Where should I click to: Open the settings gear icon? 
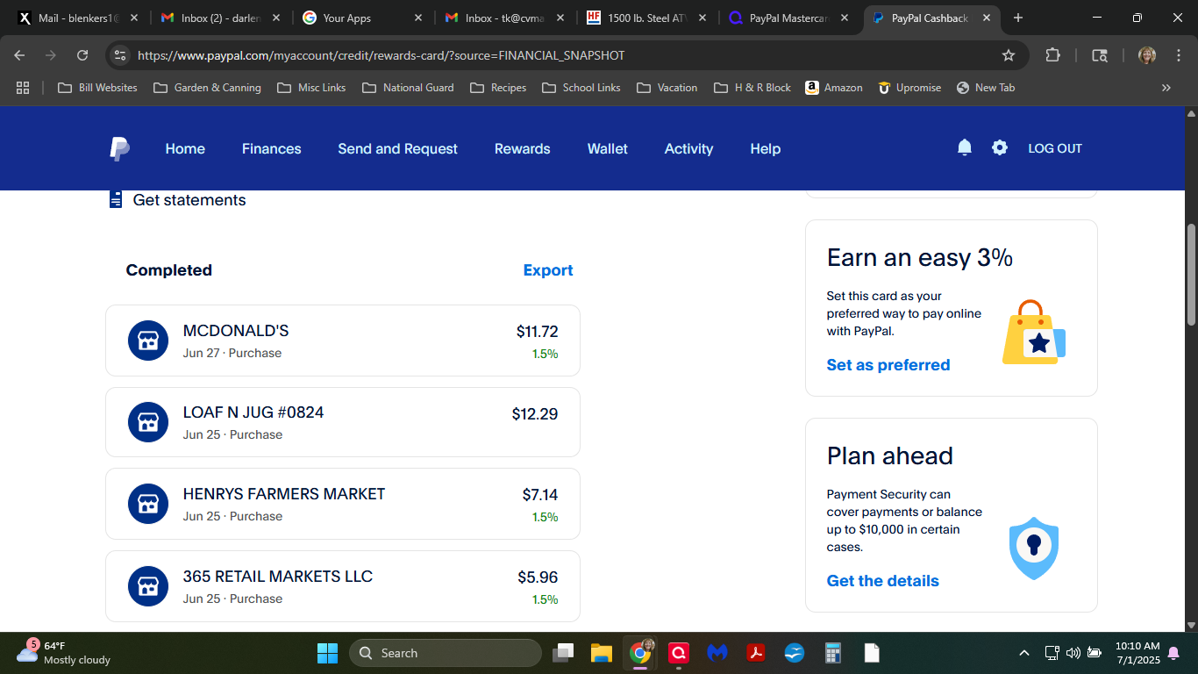[x=1000, y=147]
